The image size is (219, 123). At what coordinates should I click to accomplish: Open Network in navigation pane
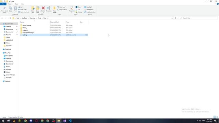8,81
